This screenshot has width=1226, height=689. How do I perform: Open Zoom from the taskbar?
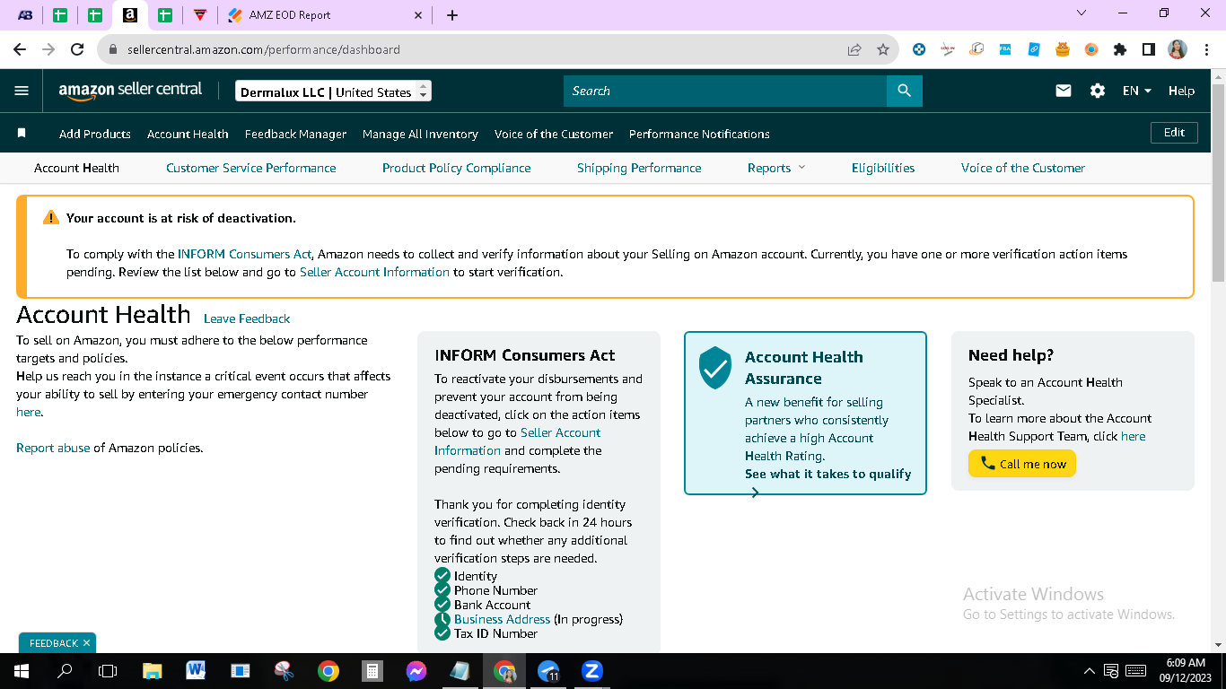coord(591,671)
